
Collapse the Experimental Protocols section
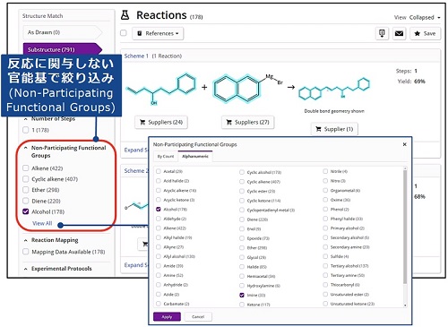pos(26,269)
